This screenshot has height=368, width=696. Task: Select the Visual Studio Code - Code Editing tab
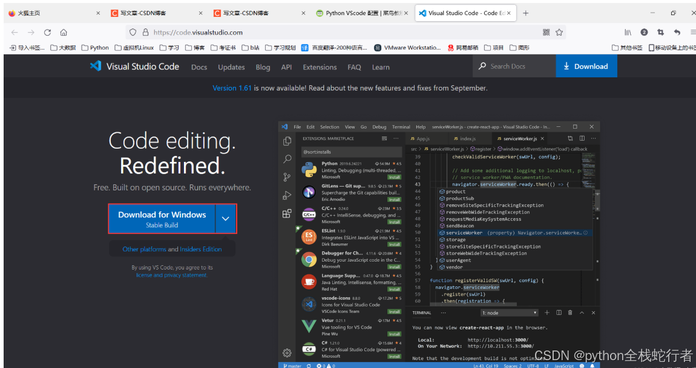[x=465, y=13]
